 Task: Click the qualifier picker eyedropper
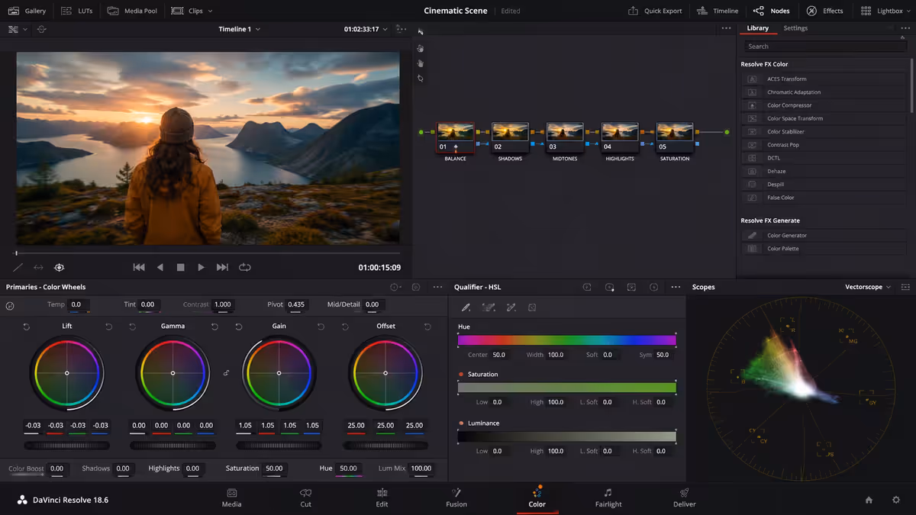(x=466, y=307)
